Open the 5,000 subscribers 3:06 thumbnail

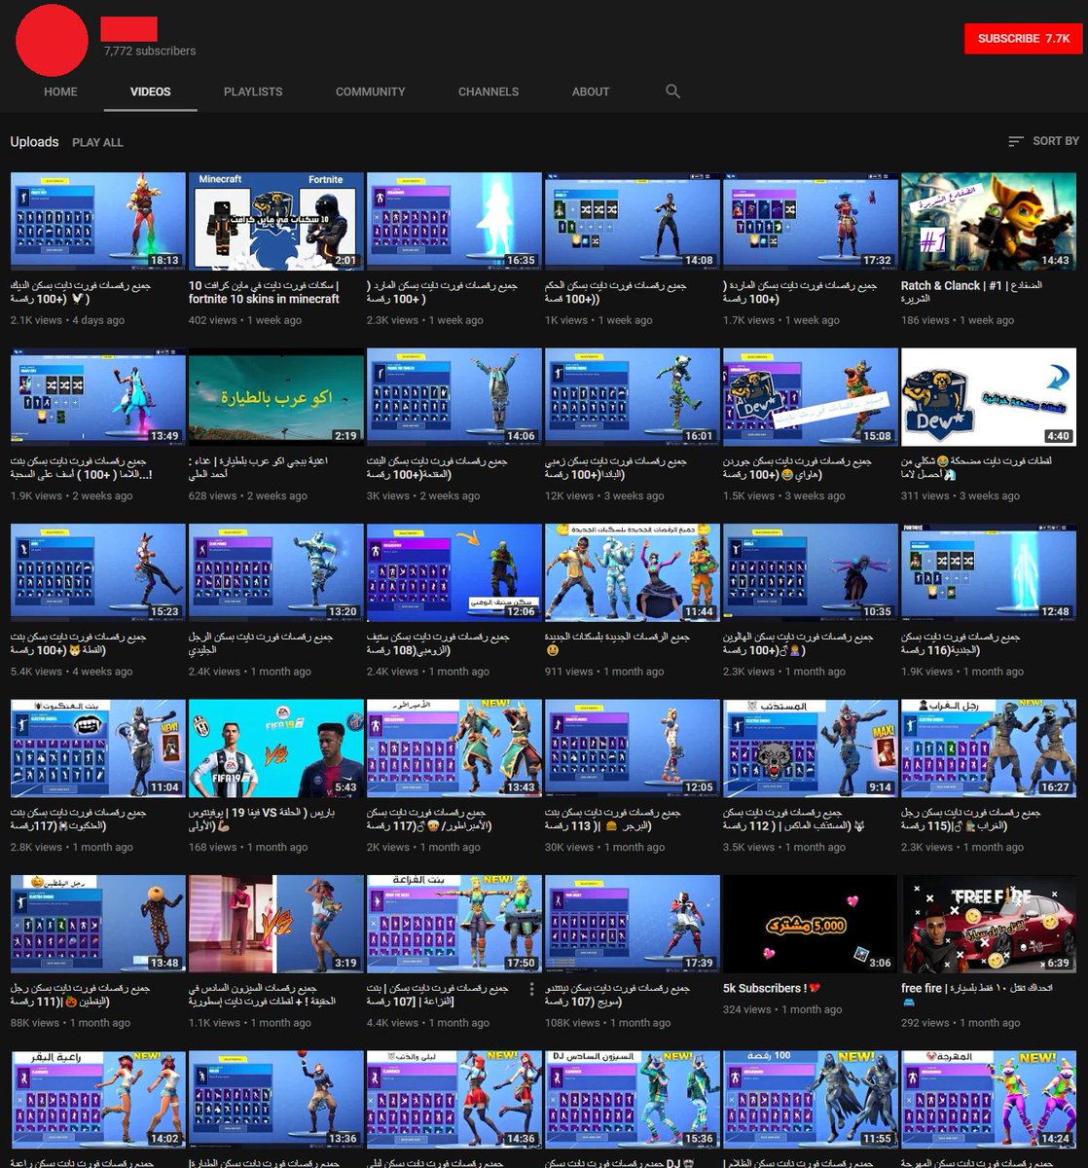coord(811,924)
